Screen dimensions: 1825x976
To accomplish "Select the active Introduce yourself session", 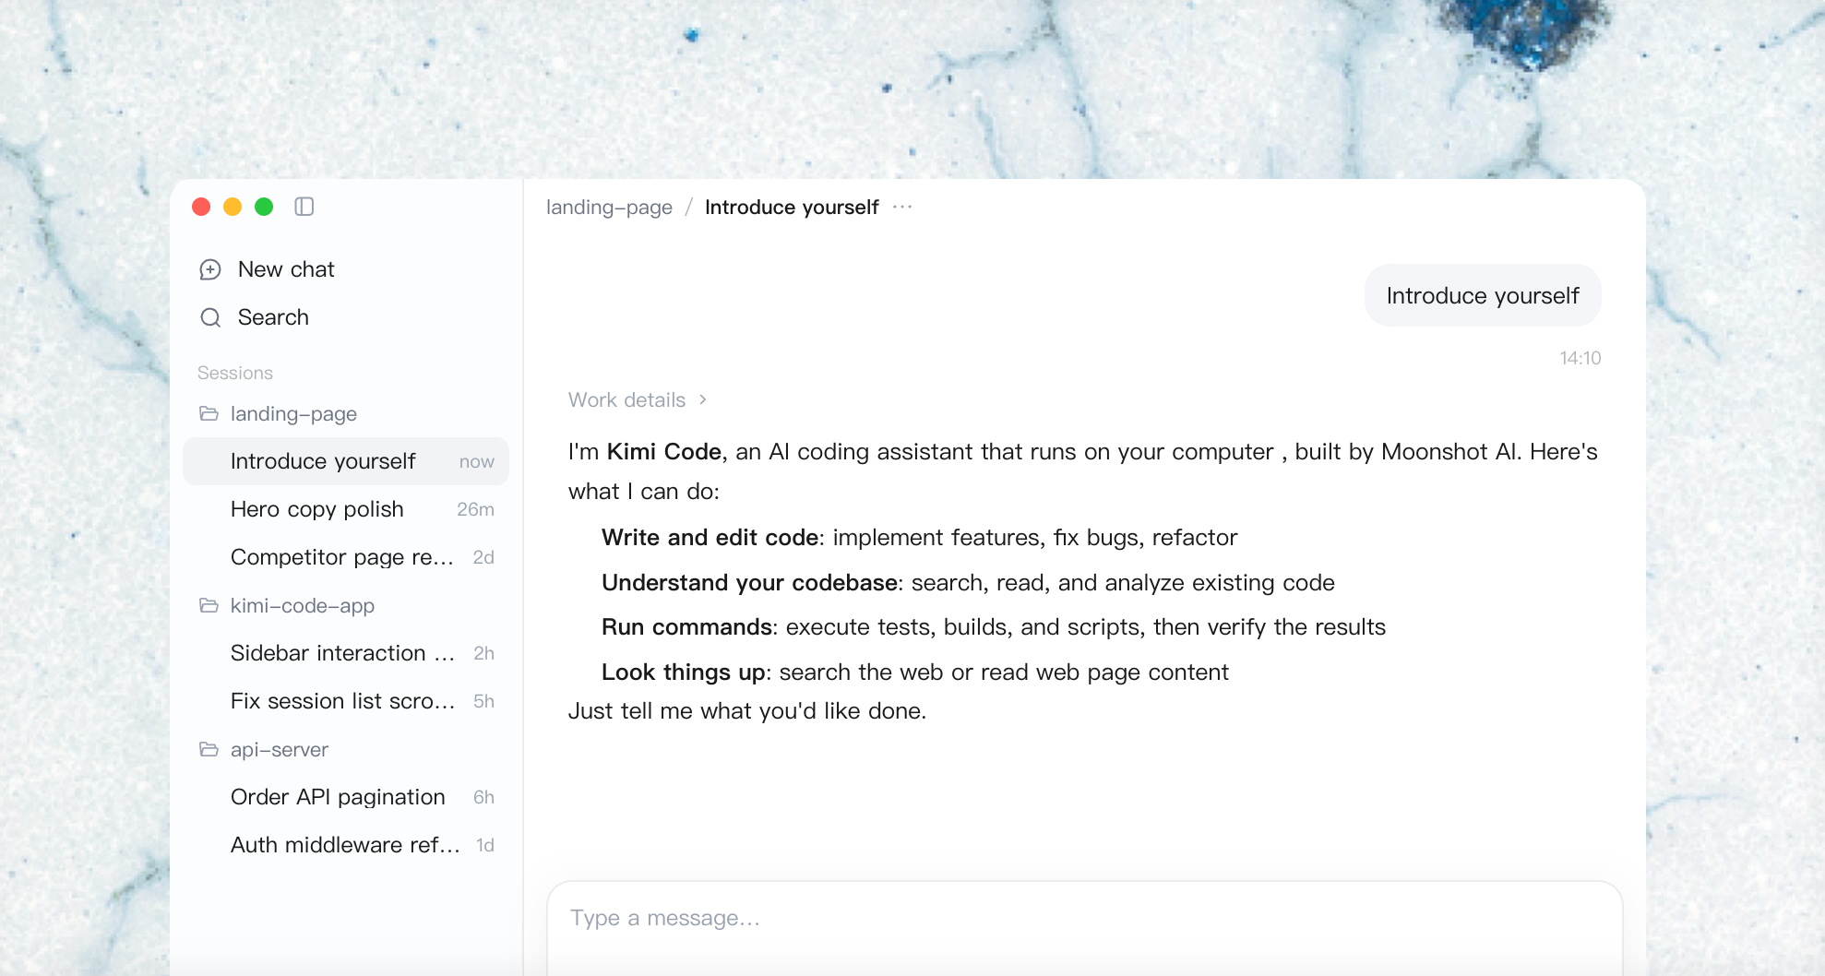I will pyautogui.click(x=346, y=461).
